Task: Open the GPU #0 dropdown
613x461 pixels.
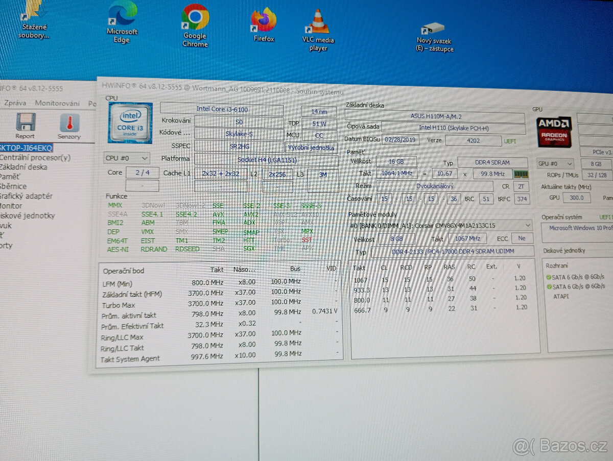Action: 554,163
